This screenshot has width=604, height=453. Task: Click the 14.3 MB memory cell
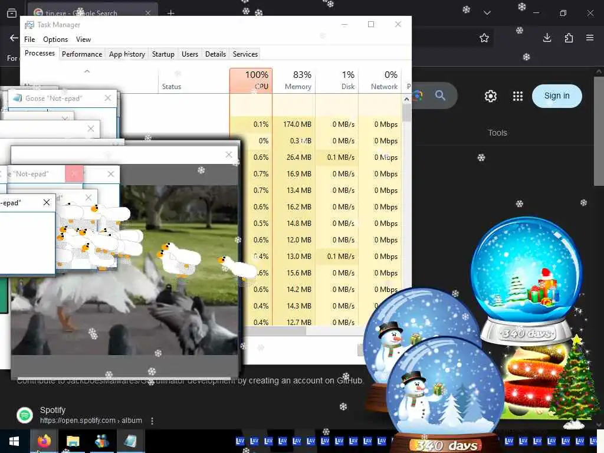[294, 306]
